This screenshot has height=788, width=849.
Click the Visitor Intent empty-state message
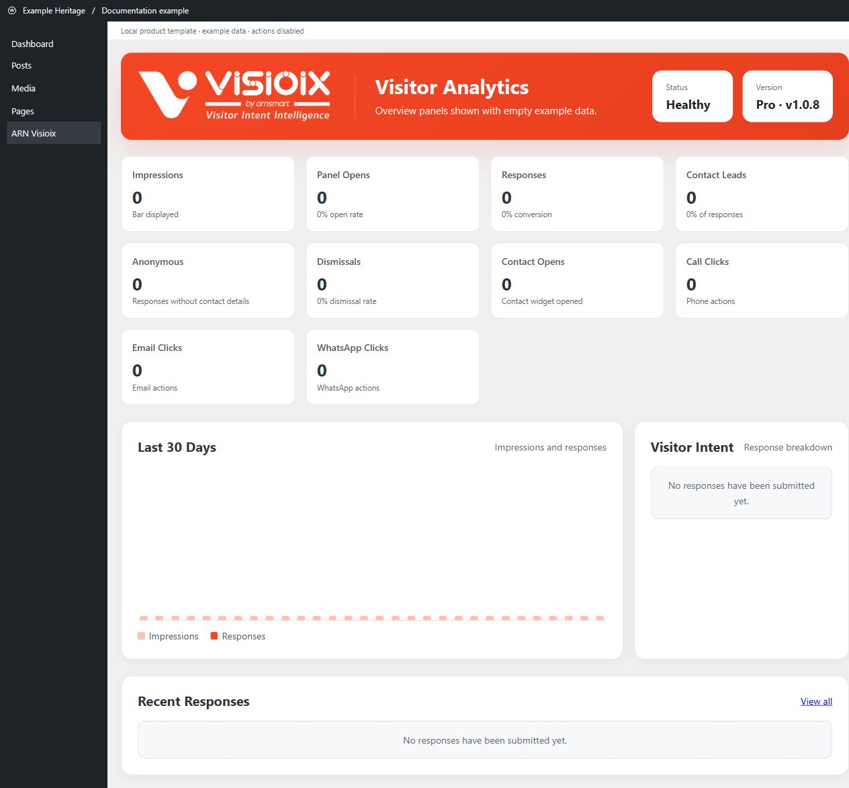(742, 494)
